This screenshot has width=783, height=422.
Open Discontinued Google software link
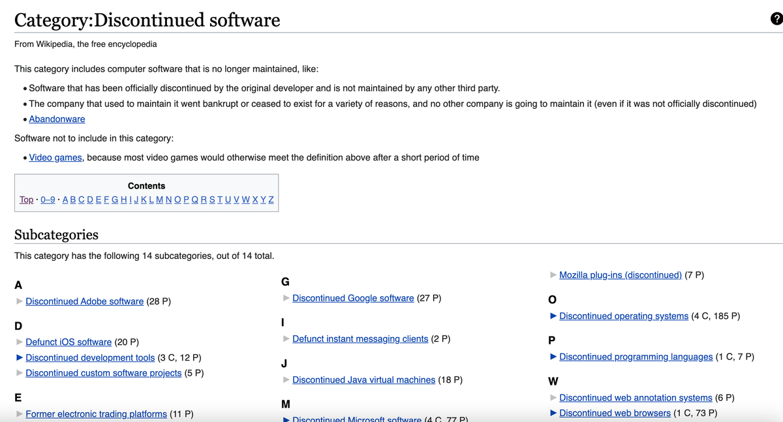(353, 298)
